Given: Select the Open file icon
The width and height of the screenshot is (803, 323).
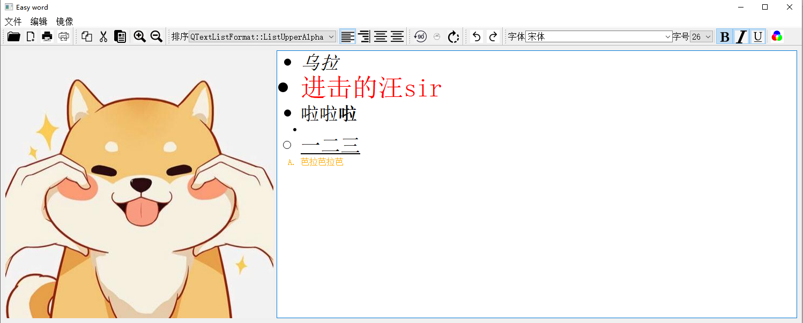Looking at the screenshot, I should tap(13, 36).
